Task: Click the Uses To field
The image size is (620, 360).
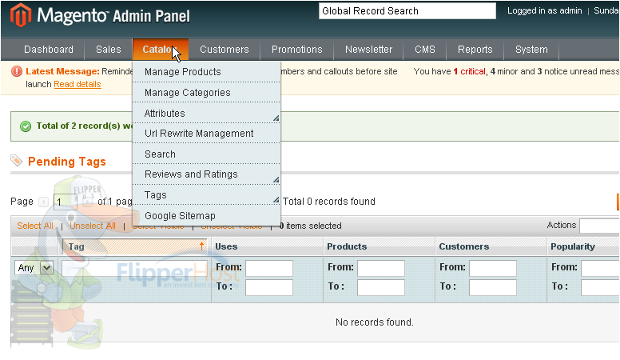Action: (269, 287)
